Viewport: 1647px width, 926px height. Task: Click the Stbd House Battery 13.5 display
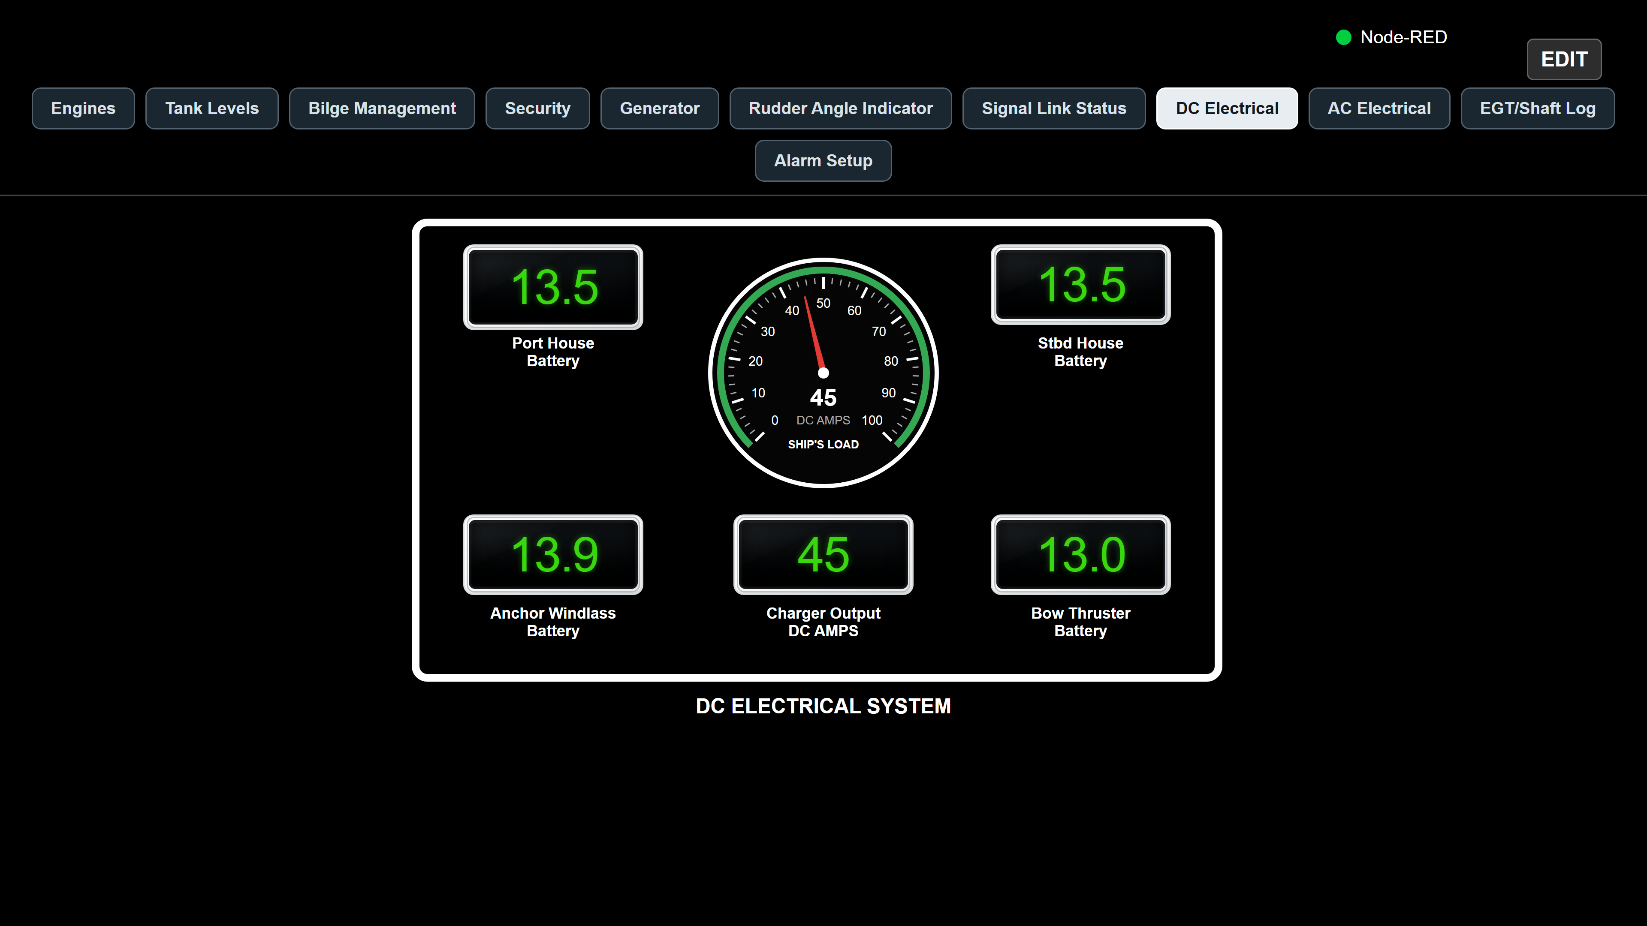tap(1080, 284)
